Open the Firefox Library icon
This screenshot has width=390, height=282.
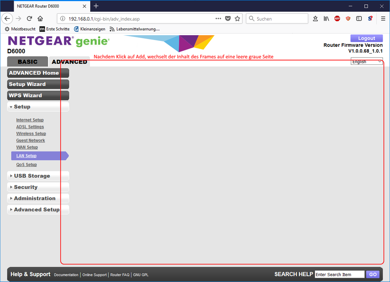pyautogui.click(x=326, y=18)
